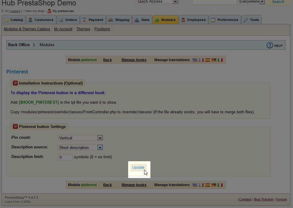Focus the Description limit input field

[x=65, y=157]
